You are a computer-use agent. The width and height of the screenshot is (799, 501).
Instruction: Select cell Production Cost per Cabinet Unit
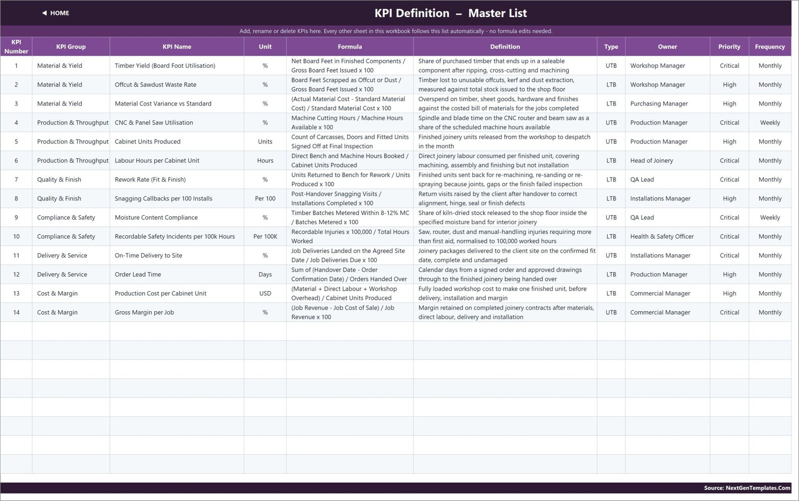coord(177,293)
